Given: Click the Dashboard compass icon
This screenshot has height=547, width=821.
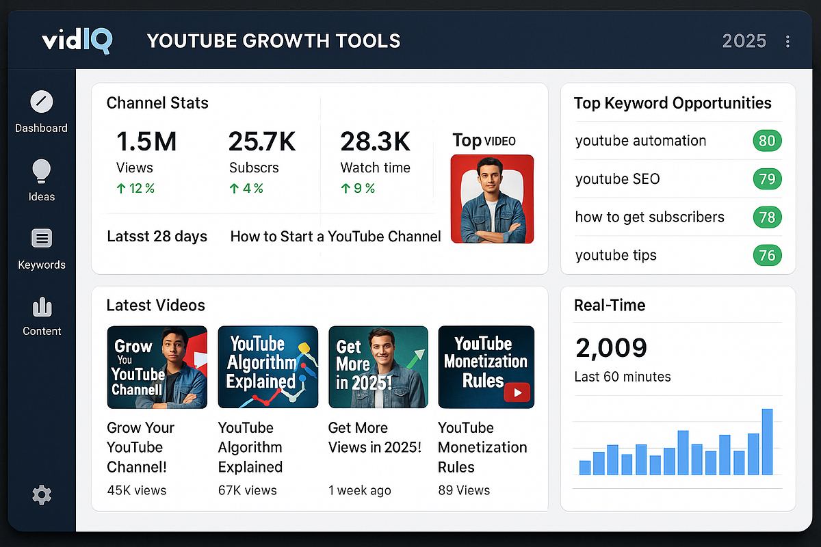Looking at the screenshot, I should click(x=42, y=103).
